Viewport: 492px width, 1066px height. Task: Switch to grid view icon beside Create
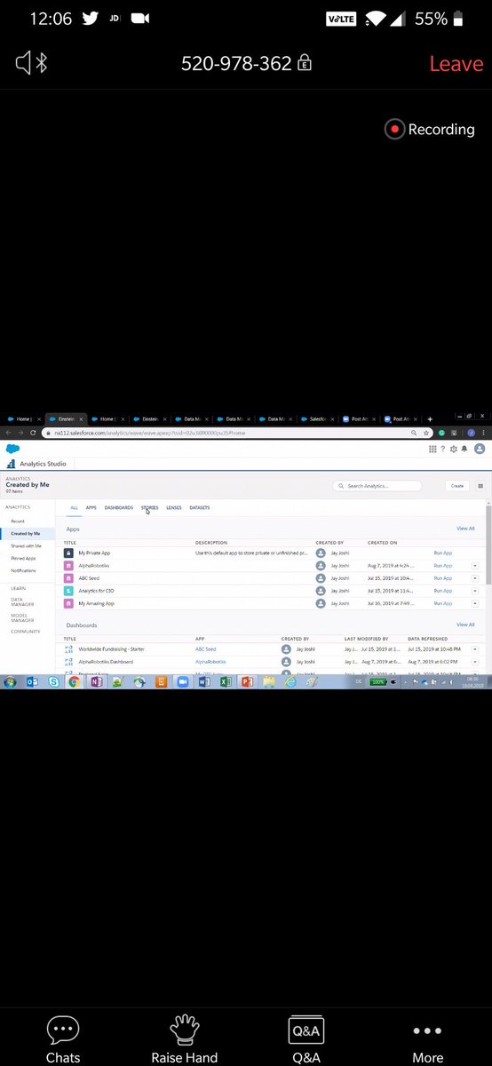(480, 486)
